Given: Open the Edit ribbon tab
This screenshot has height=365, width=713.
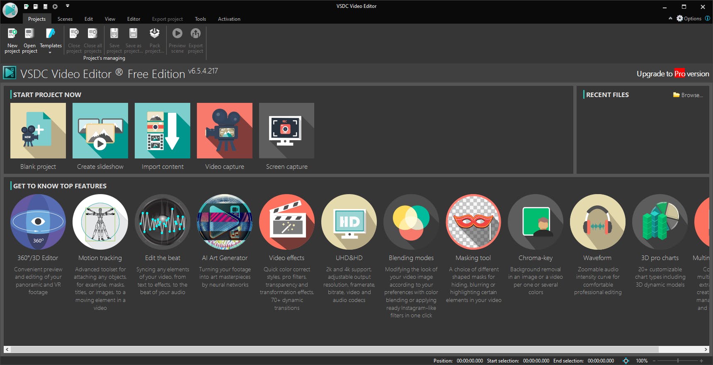Looking at the screenshot, I should [89, 19].
